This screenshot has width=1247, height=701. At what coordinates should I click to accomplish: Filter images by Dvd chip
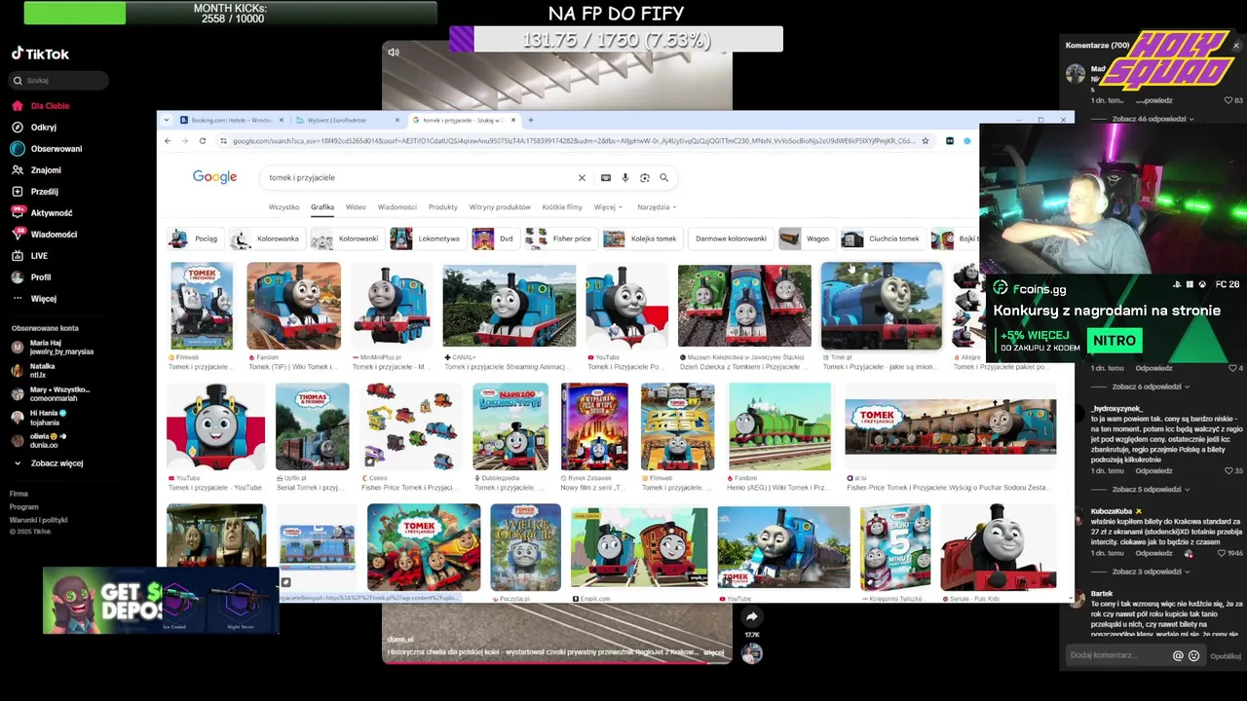click(x=494, y=239)
